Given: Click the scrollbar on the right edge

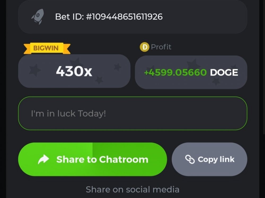Looking at the screenshot, I should pos(264,68).
